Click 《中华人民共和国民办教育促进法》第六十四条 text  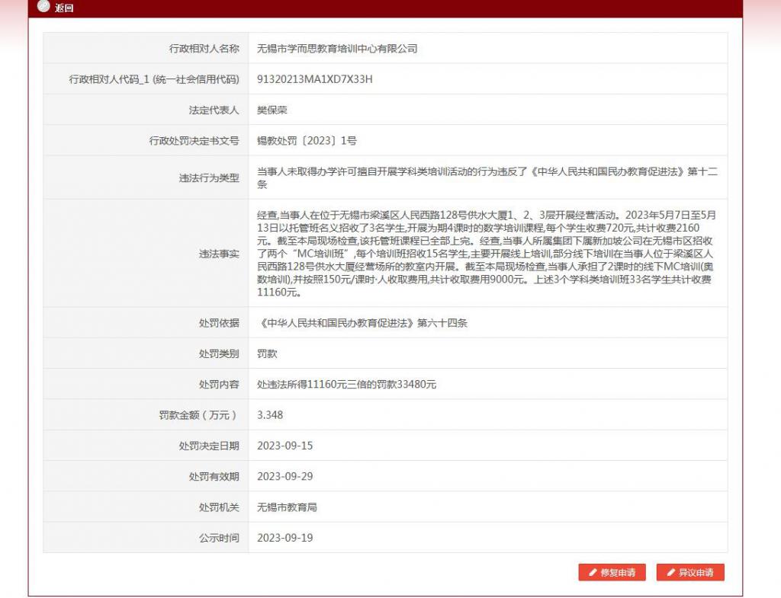362,323
